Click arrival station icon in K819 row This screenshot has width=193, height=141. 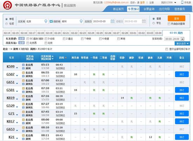24,100
